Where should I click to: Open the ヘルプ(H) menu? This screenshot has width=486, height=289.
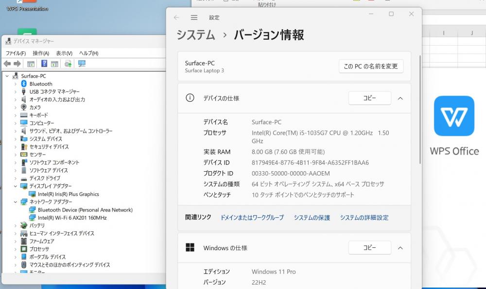(x=88, y=53)
